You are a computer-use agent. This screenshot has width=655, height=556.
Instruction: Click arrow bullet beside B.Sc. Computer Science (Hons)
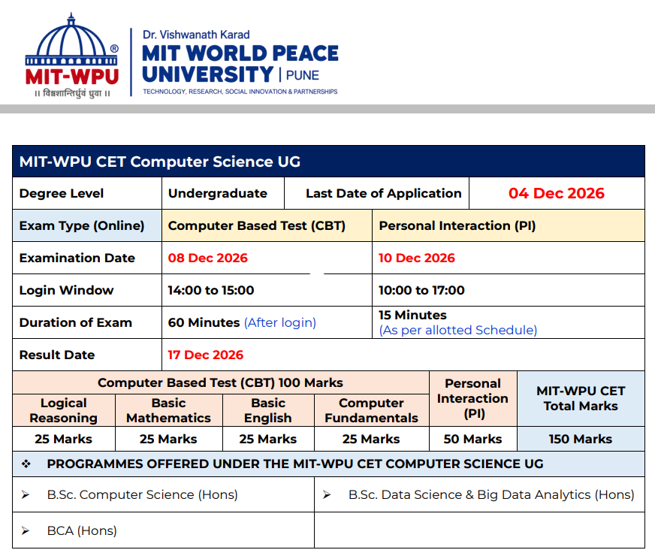(26, 495)
